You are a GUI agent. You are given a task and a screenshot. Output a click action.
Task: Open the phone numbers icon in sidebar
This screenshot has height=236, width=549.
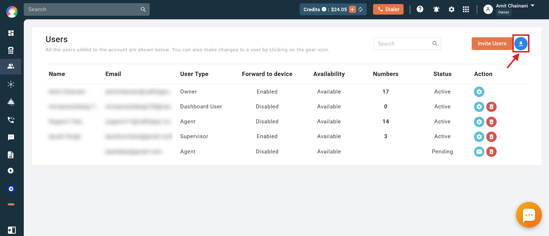click(11, 50)
